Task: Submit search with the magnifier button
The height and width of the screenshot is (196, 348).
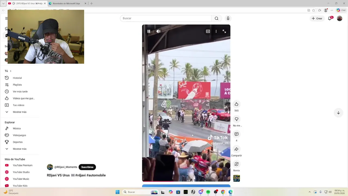Action: pyautogui.click(x=216, y=18)
